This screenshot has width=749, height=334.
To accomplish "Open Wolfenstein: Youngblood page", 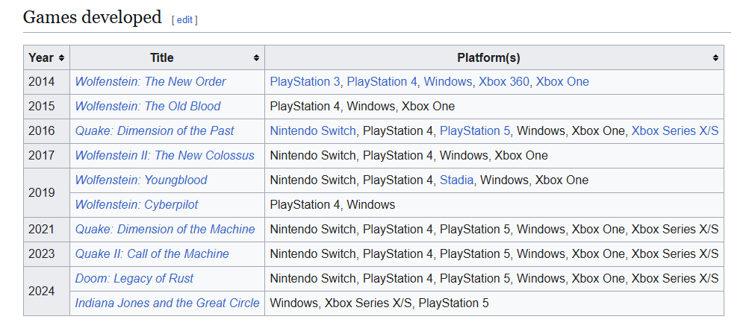I will coord(141,180).
